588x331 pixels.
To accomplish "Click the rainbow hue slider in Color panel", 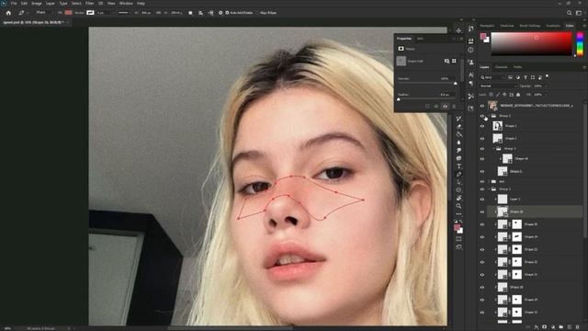I will (580, 44).
